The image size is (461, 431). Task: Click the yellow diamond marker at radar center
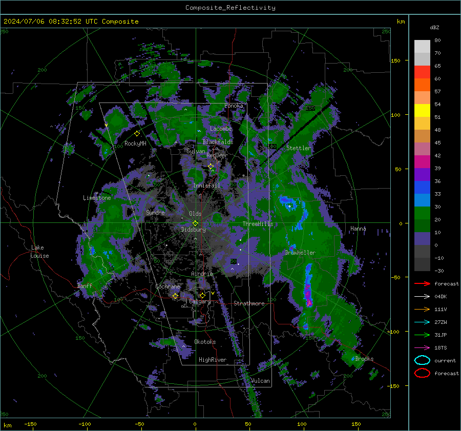[195, 223]
